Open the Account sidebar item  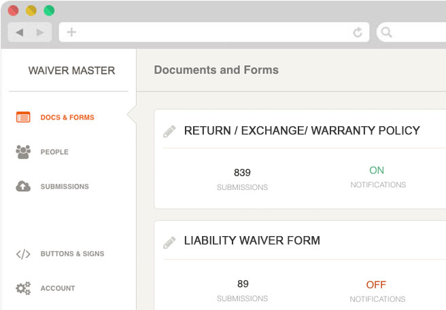tap(58, 288)
